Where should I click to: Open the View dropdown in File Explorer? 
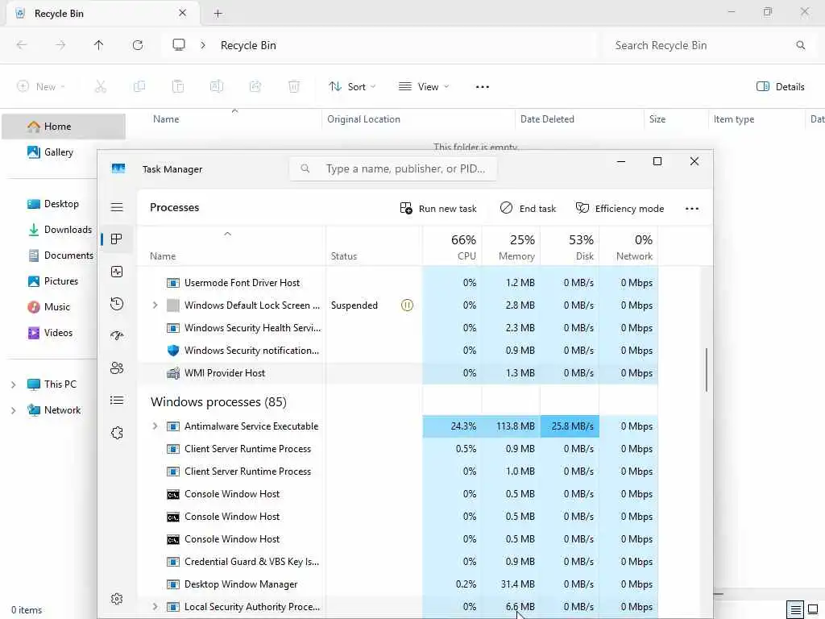pos(424,87)
